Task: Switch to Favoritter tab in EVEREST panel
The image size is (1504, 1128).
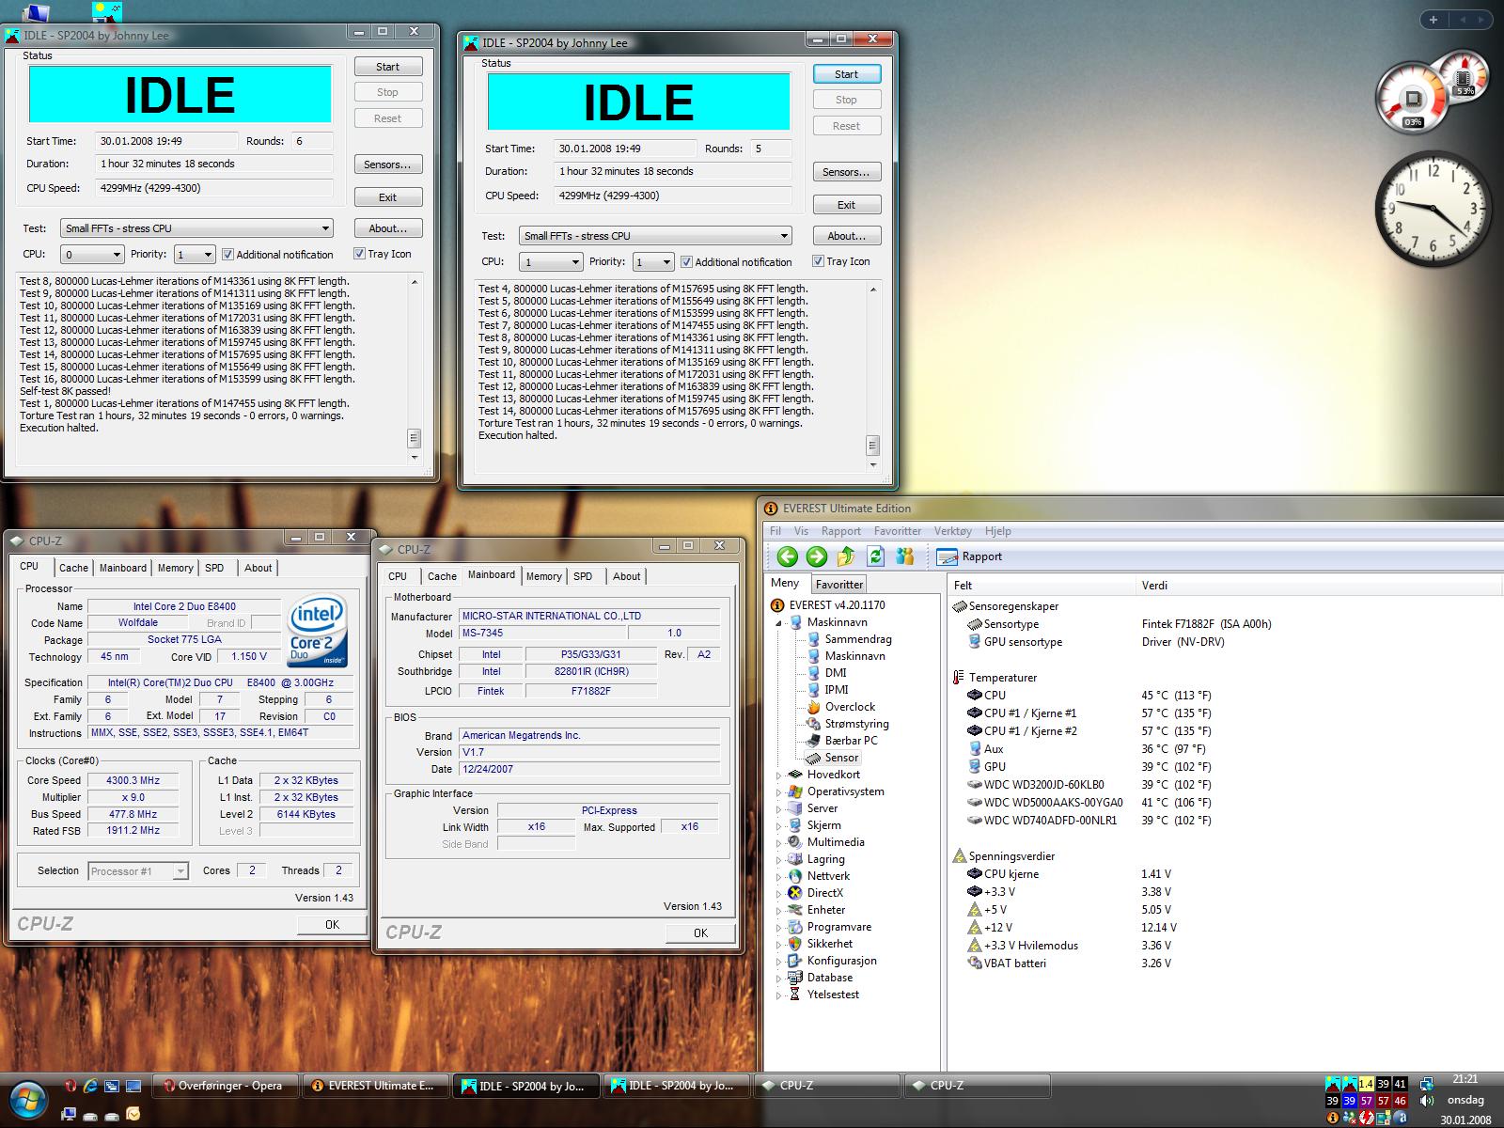Action: (838, 584)
